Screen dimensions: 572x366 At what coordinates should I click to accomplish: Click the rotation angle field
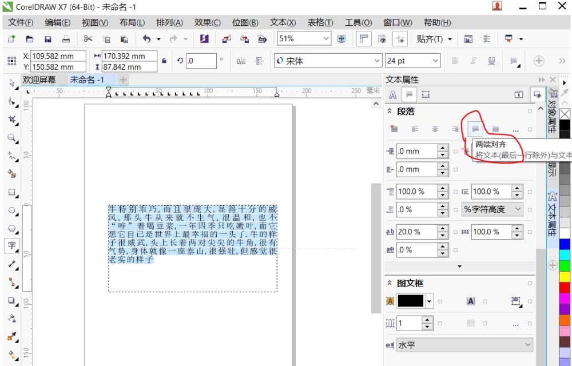201,61
